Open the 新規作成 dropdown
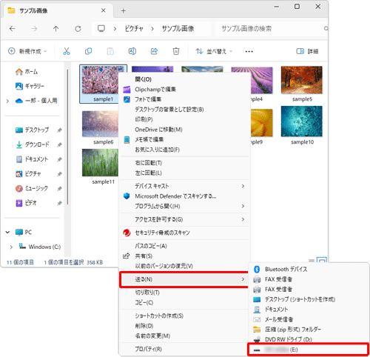The image size is (370, 357). pyautogui.click(x=27, y=51)
